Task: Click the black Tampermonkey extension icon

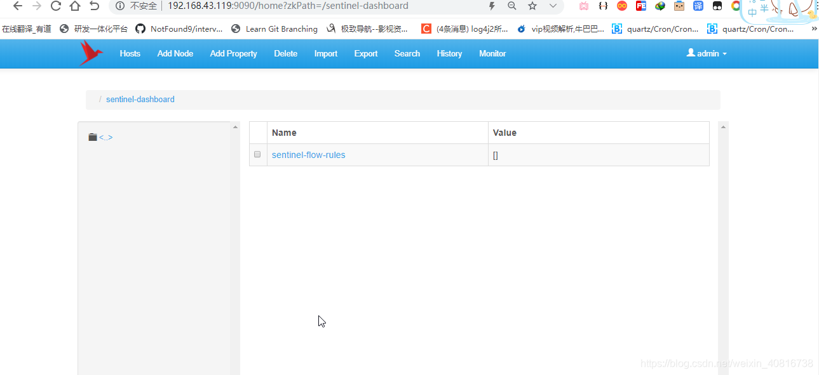Action: [717, 6]
